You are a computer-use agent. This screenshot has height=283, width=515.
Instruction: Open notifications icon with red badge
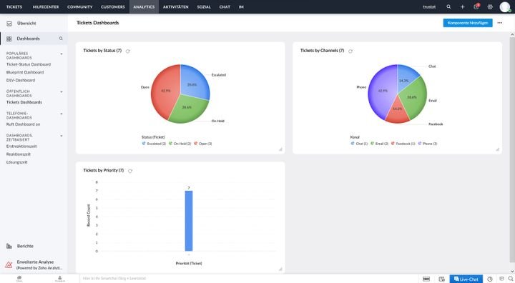pos(476,6)
